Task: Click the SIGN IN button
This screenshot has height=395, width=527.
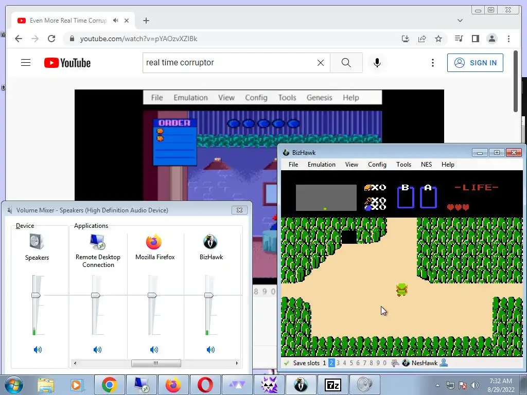Action: [475, 63]
